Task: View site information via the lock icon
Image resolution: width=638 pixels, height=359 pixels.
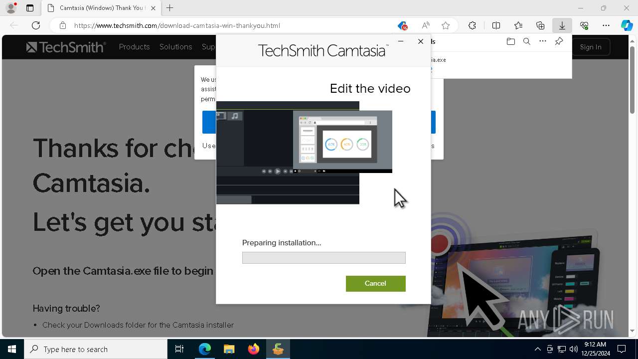Action: click(x=63, y=25)
